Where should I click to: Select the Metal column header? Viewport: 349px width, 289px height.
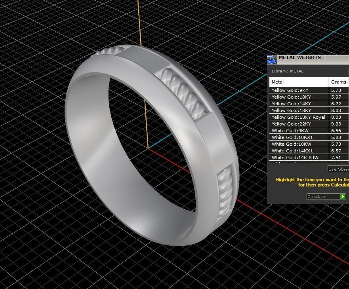pos(299,82)
